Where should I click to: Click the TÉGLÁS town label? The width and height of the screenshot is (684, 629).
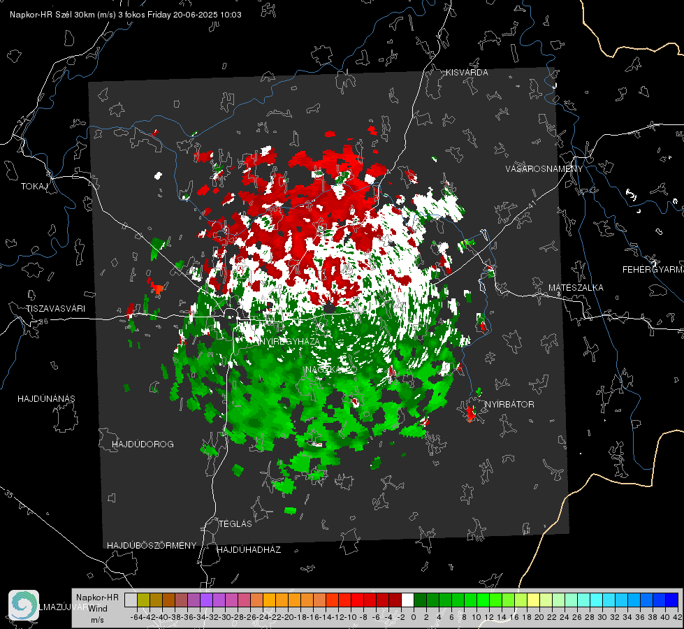[235, 524]
